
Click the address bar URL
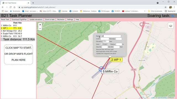pyautogui.click(x=38, y=7)
